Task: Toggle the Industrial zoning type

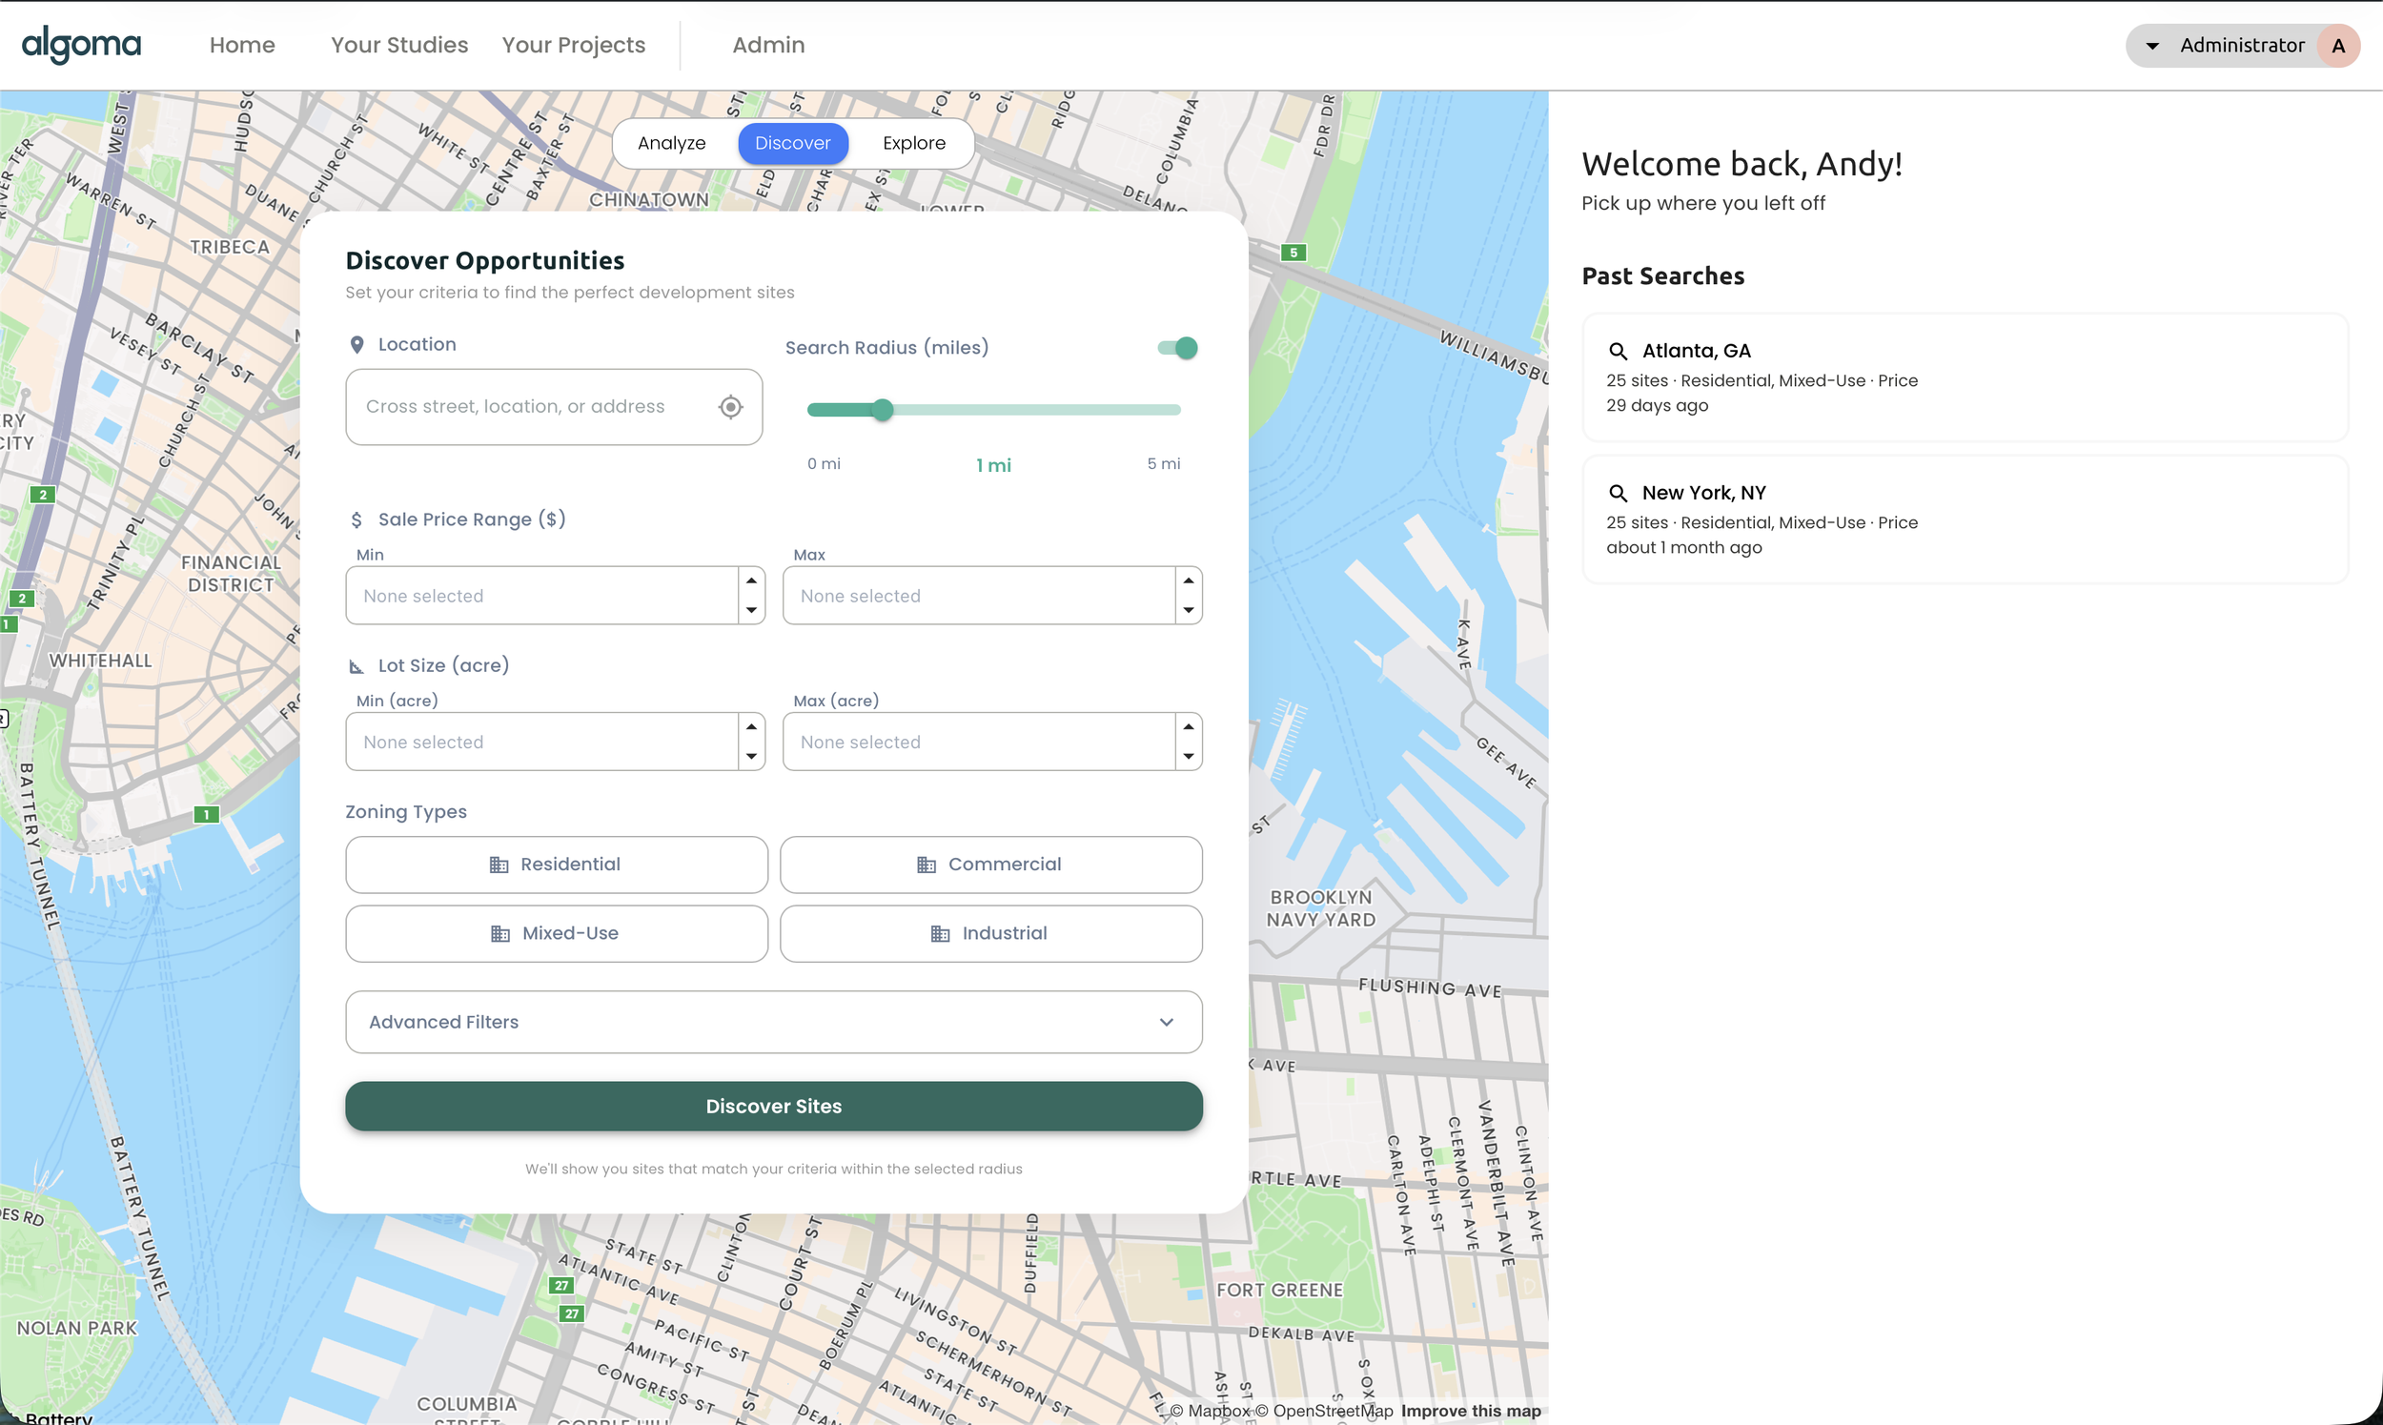Action: (990, 932)
